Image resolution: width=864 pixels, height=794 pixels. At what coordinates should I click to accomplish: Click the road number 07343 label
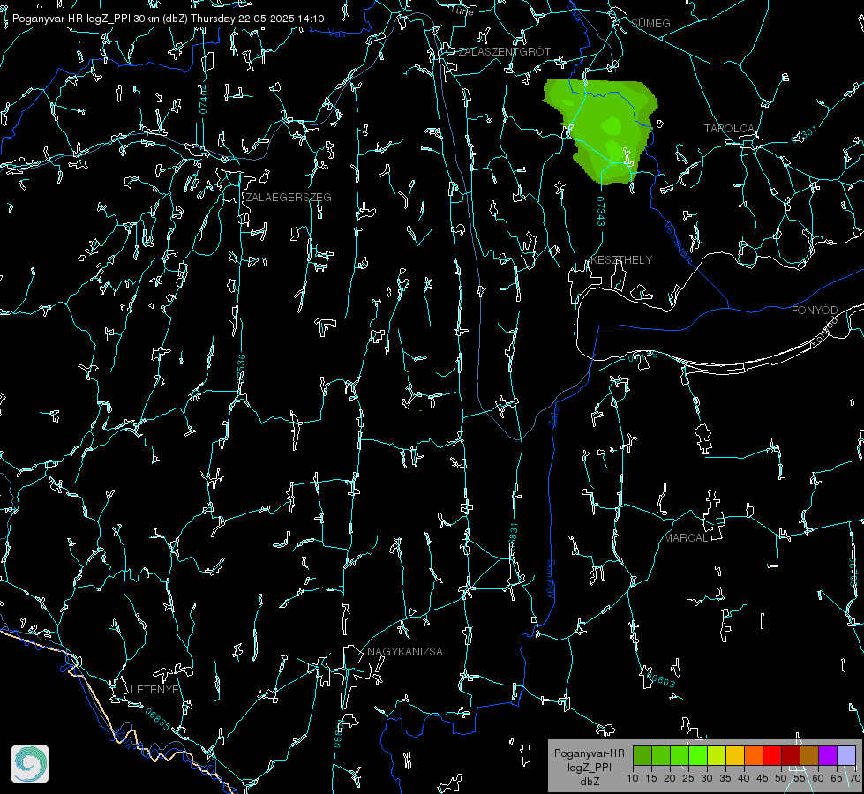coord(601,211)
